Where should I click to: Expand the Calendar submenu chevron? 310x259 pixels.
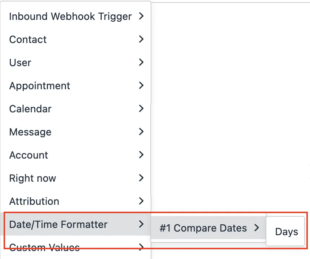click(x=141, y=109)
